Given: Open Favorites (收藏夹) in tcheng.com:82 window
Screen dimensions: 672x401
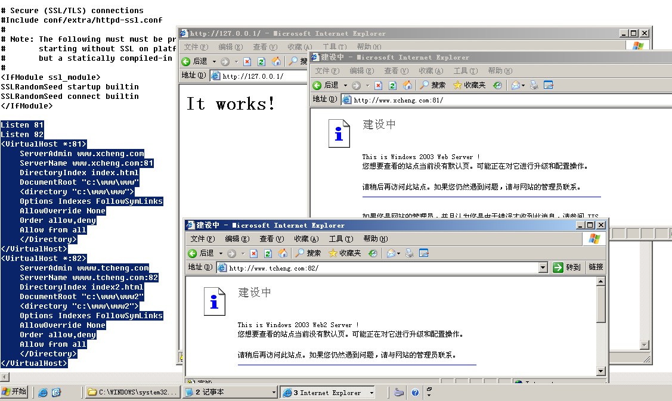Looking at the screenshot, I should coord(345,253).
